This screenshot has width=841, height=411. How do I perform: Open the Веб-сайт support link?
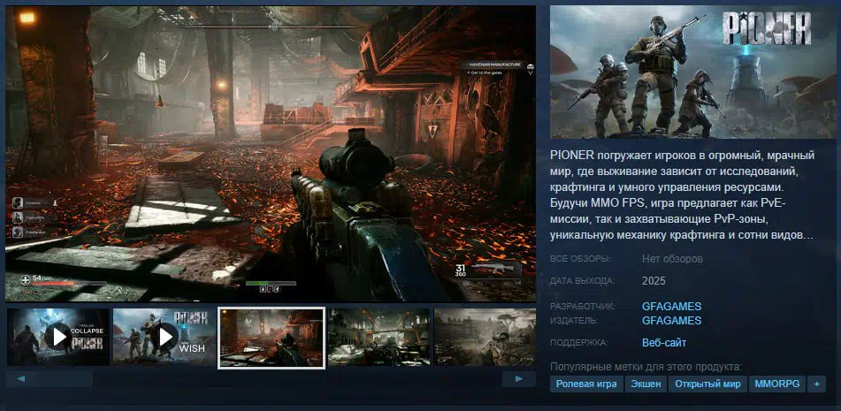[664, 343]
